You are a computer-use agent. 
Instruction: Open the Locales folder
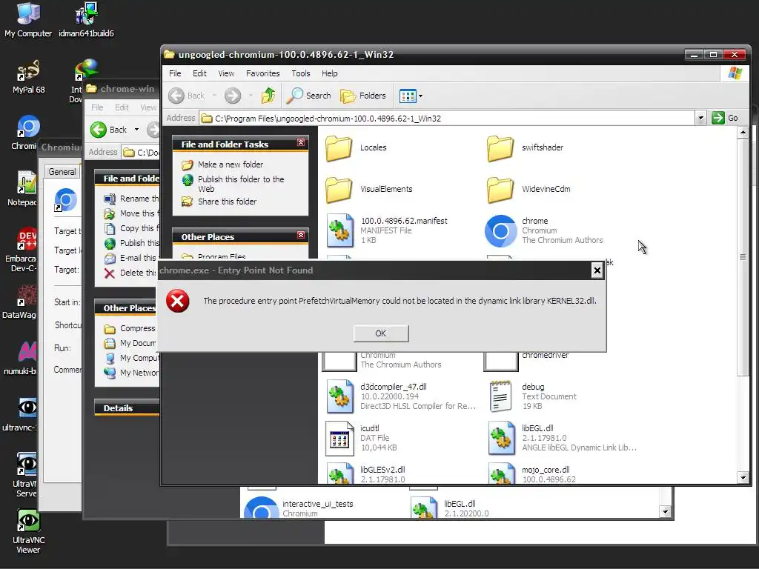click(x=357, y=147)
